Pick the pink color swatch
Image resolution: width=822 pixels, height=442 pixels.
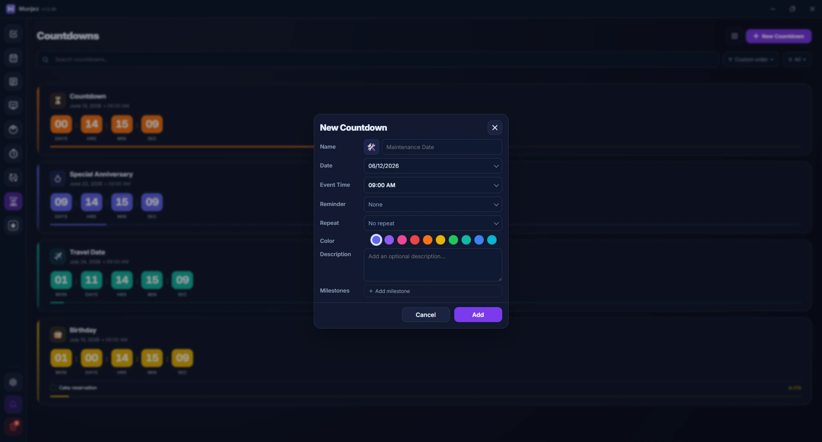pyautogui.click(x=402, y=240)
